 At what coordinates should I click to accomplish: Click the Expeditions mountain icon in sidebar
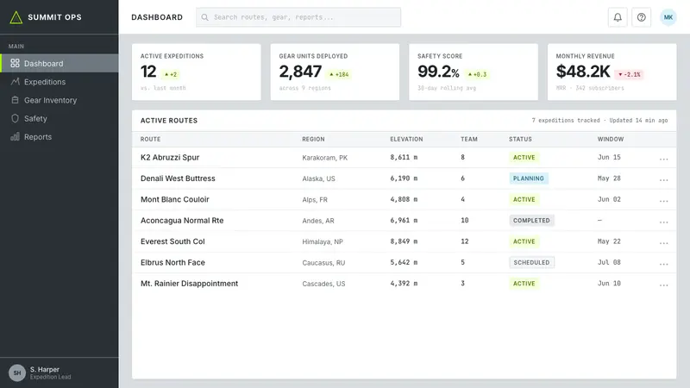[15, 82]
